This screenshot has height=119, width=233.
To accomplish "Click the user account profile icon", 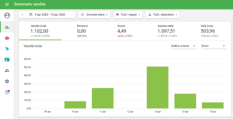I will 7,15.
